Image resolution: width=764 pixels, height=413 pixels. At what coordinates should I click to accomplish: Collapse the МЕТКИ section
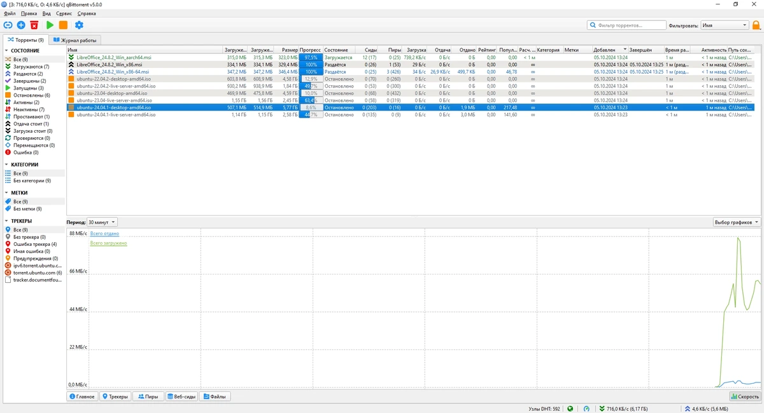[x=17, y=193]
